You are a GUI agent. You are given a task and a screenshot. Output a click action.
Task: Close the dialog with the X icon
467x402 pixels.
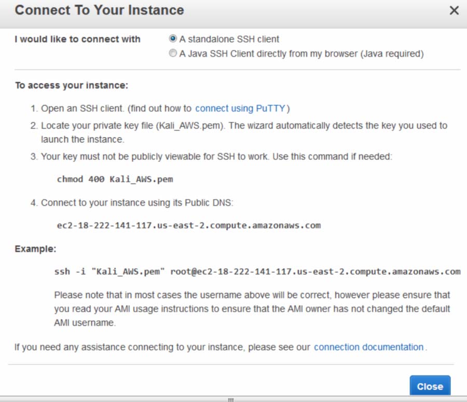[454, 10]
